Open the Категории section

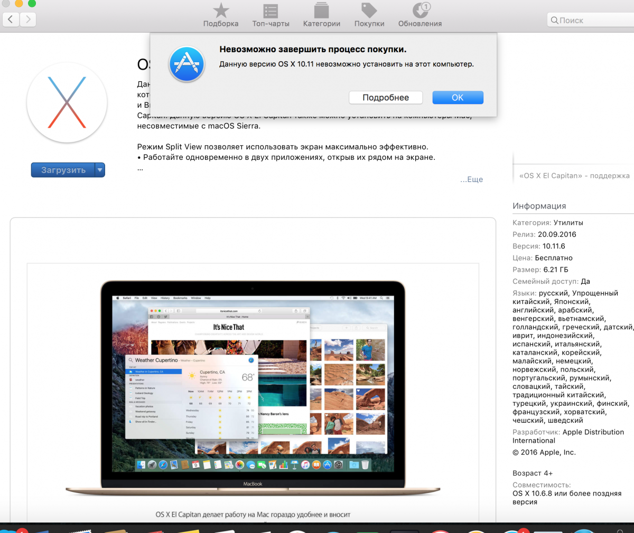(x=321, y=15)
